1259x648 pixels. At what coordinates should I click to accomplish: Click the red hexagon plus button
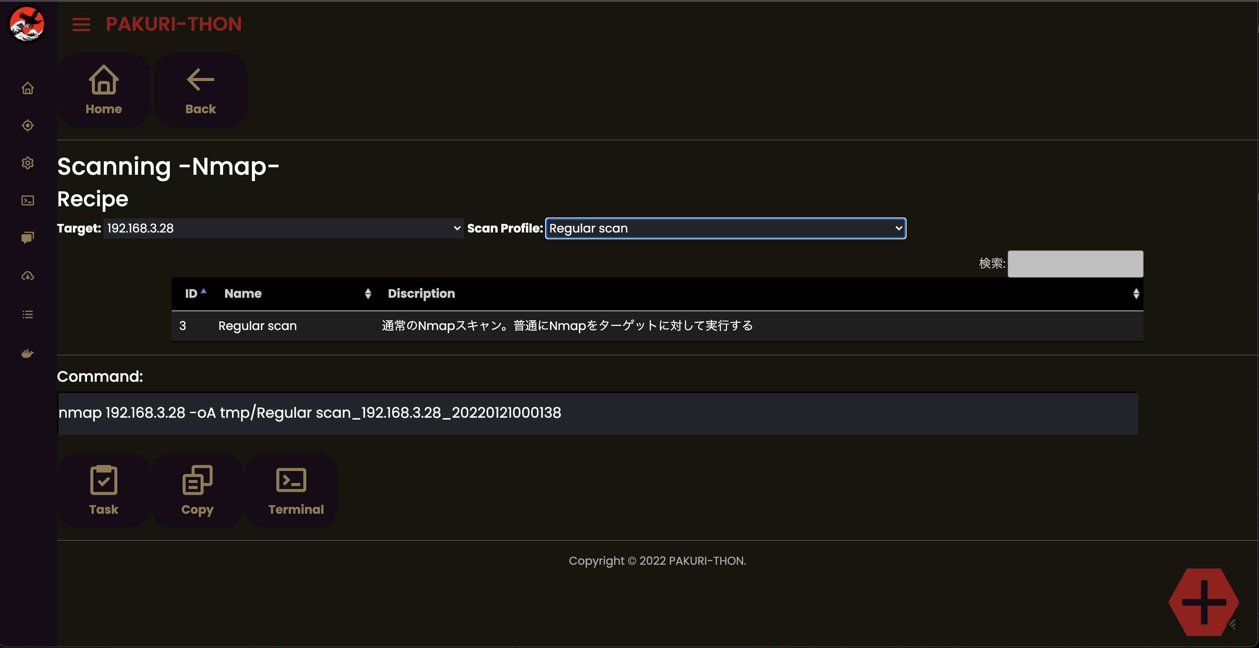(1204, 602)
